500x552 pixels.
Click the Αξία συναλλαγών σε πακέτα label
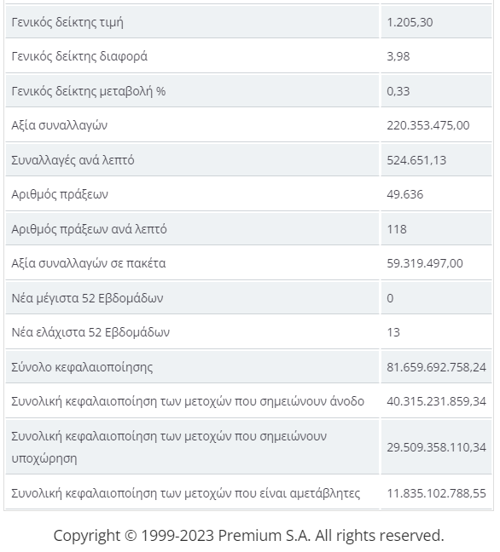(89, 263)
